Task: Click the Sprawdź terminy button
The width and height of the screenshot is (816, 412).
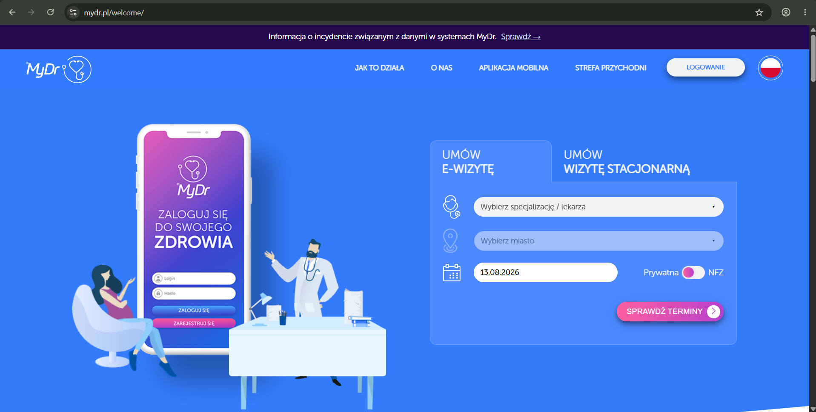Action: point(670,312)
